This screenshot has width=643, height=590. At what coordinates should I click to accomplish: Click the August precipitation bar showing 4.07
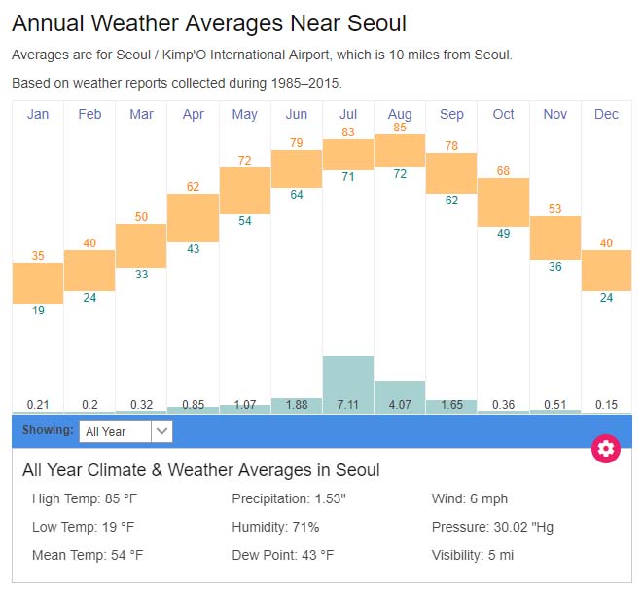(400, 392)
